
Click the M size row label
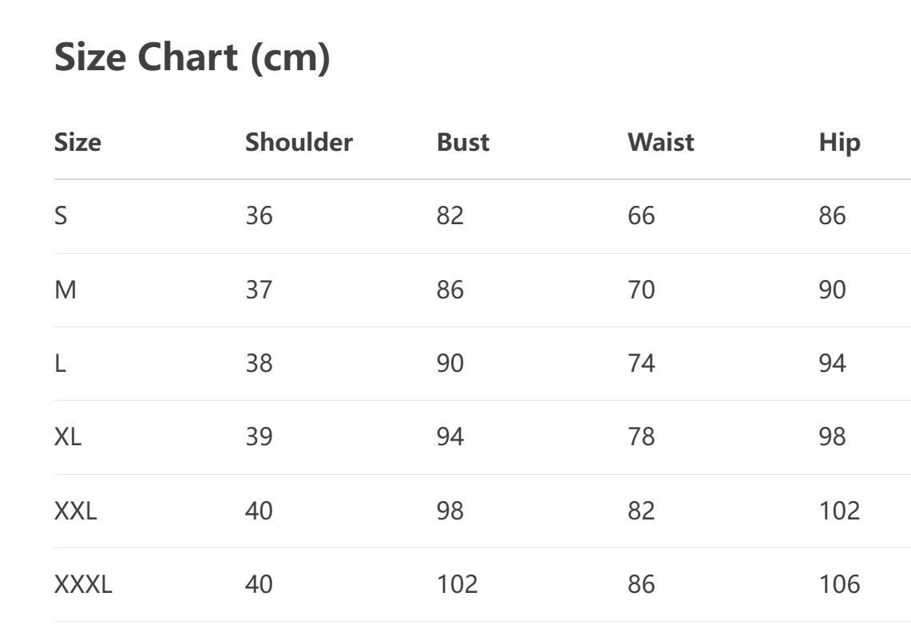(x=65, y=290)
